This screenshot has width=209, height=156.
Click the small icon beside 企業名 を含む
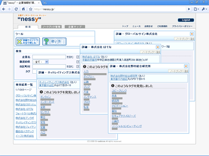(x=78, y=57)
